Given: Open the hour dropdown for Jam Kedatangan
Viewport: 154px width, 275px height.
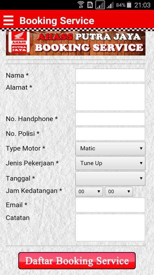Looking at the screenshot, I should (x=89, y=192).
